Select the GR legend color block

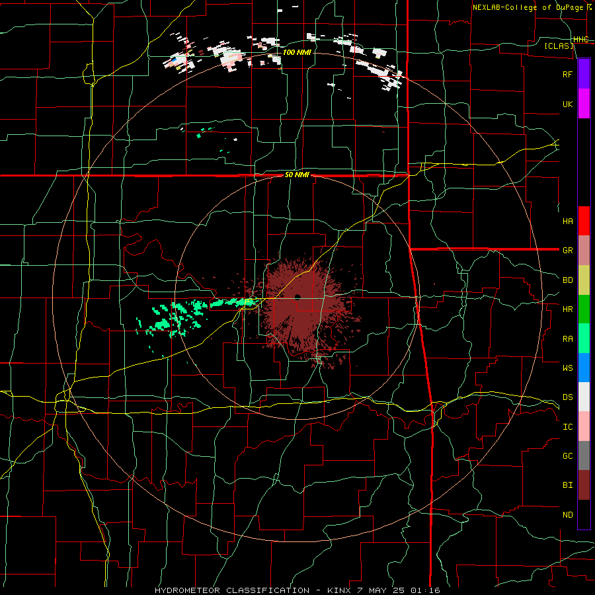(x=584, y=251)
